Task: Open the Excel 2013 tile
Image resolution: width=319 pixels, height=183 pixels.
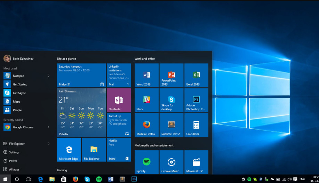Action: [x=196, y=76]
